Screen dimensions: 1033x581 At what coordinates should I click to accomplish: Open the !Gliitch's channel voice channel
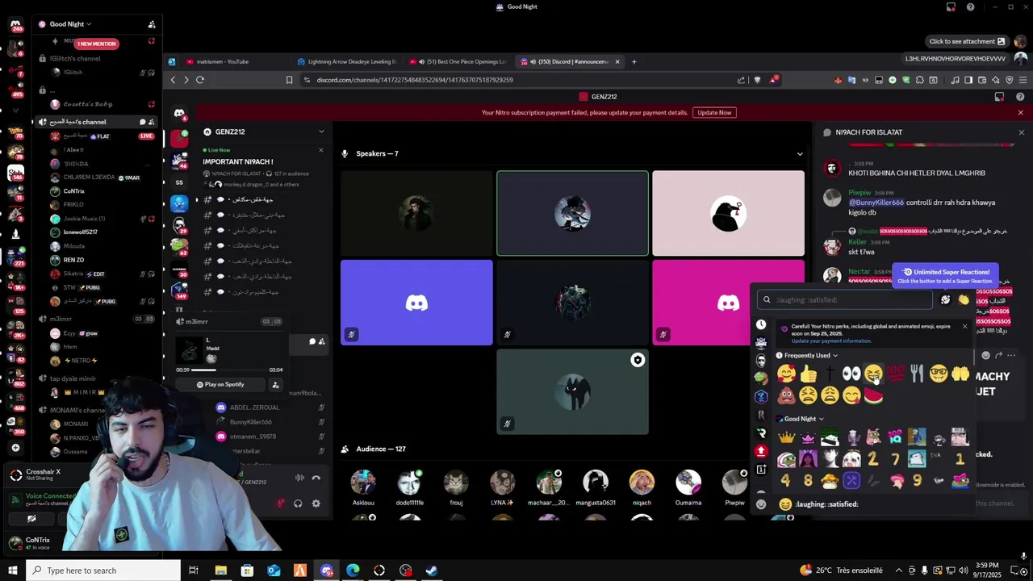tap(75, 58)
